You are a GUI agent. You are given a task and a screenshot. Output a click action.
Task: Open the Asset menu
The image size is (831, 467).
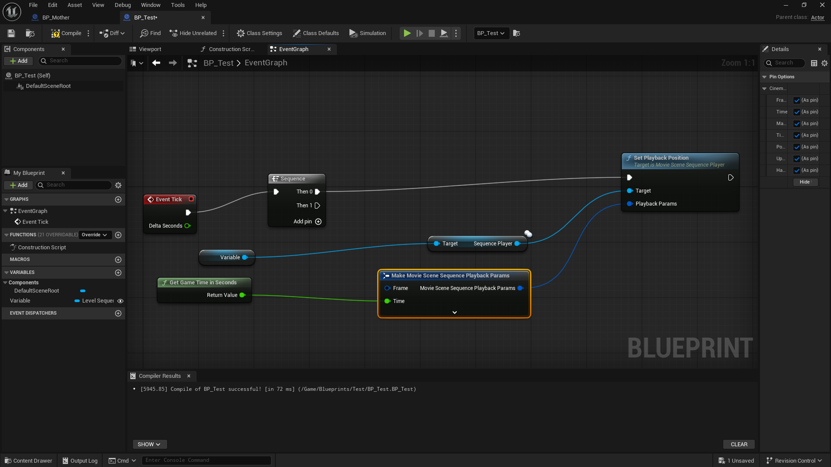74,5
